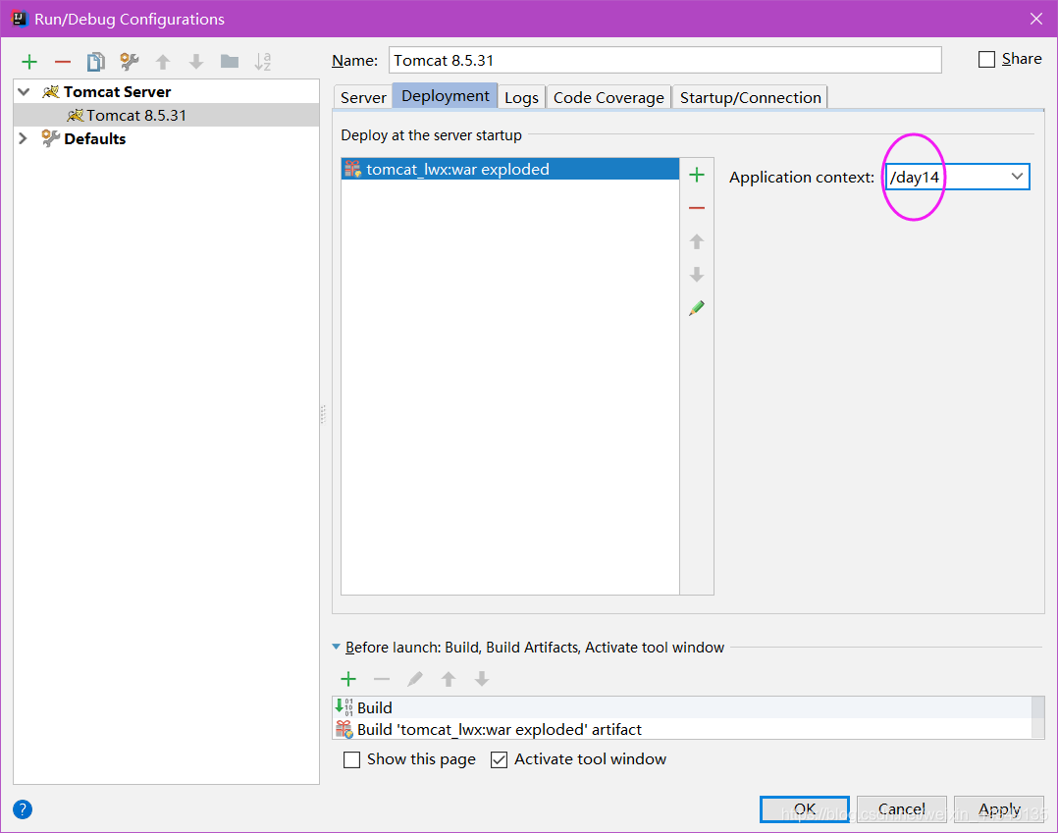The width and height of the screenshot is (1058, 833).
Task: Edit defaults via wrench icon
Action: click(x=129, y=62)
